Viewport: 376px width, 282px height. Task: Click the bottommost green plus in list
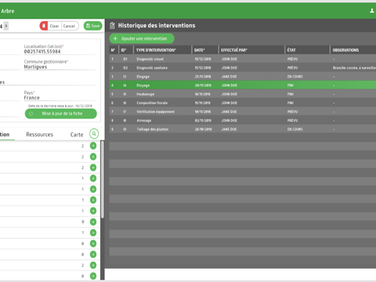(93, 276)
